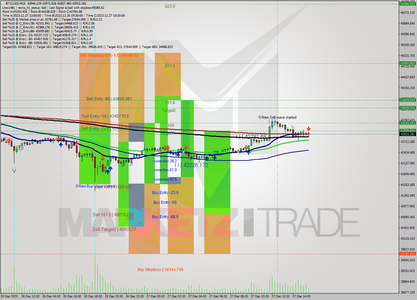Click the 261.8 Fibonacci level label
The image size is (417, 300).
[170, 66]
